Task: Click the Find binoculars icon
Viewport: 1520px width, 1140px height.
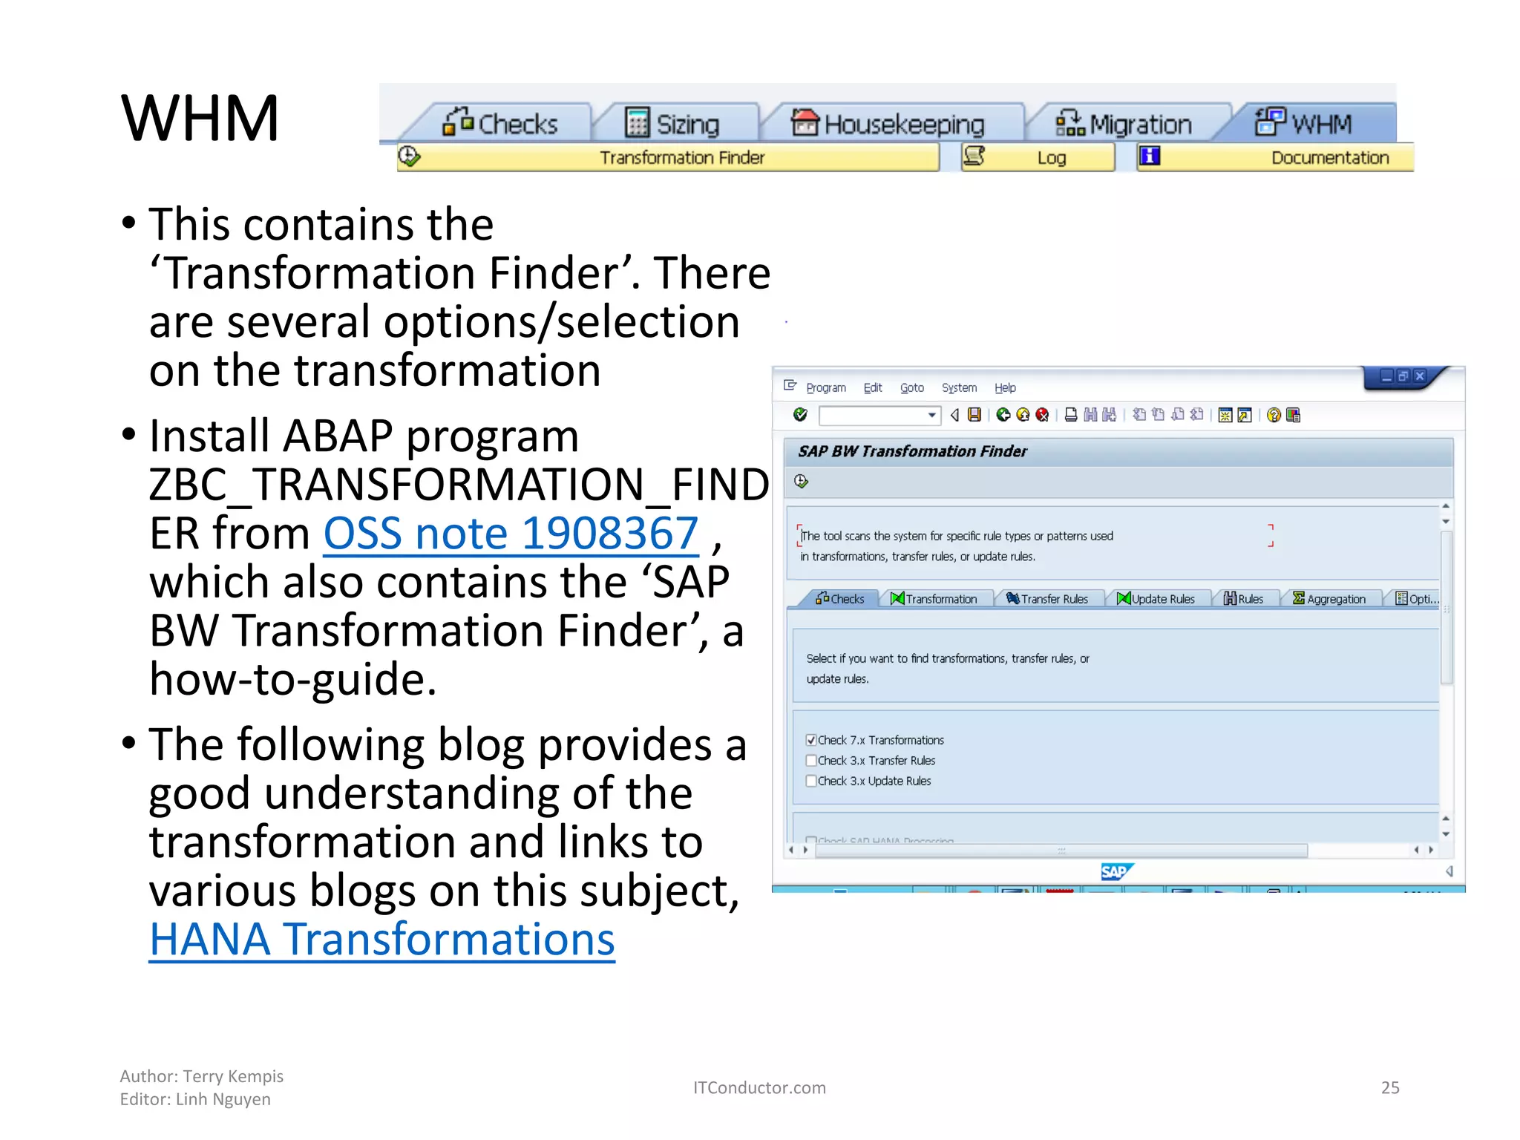Action: (x=1090, y=415)
